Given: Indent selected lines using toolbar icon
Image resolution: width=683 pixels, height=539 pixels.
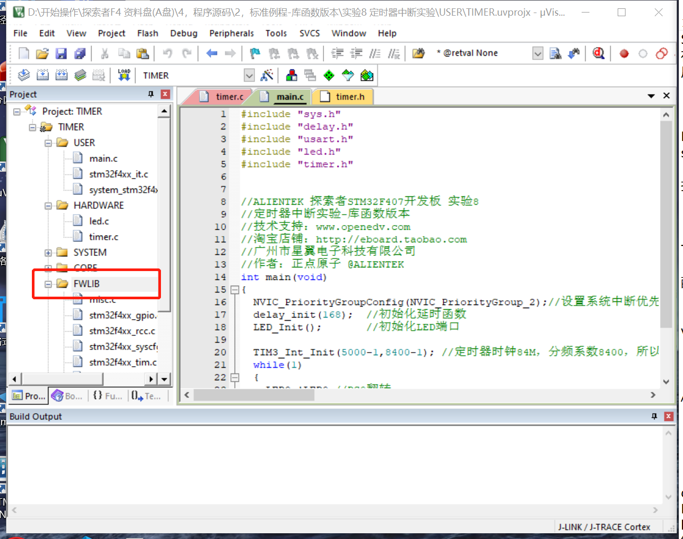Looking at the screenshot, I should pyautogui.click(x=338, y=53).
